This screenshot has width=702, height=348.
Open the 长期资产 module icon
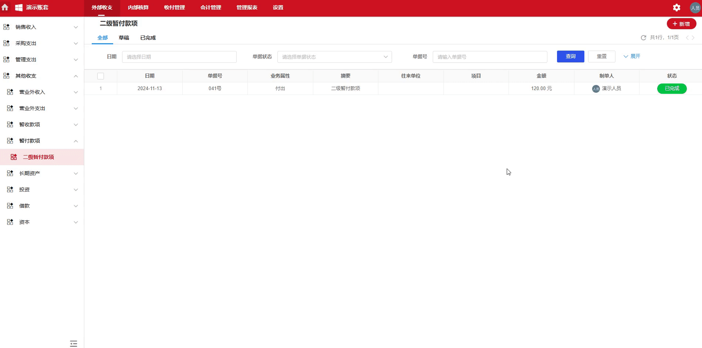tap(10, 173)
